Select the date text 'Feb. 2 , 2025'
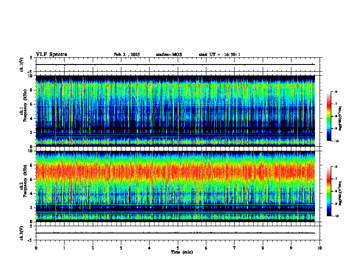This screenshot has width=360, height=278. click(x=127, y=55)
